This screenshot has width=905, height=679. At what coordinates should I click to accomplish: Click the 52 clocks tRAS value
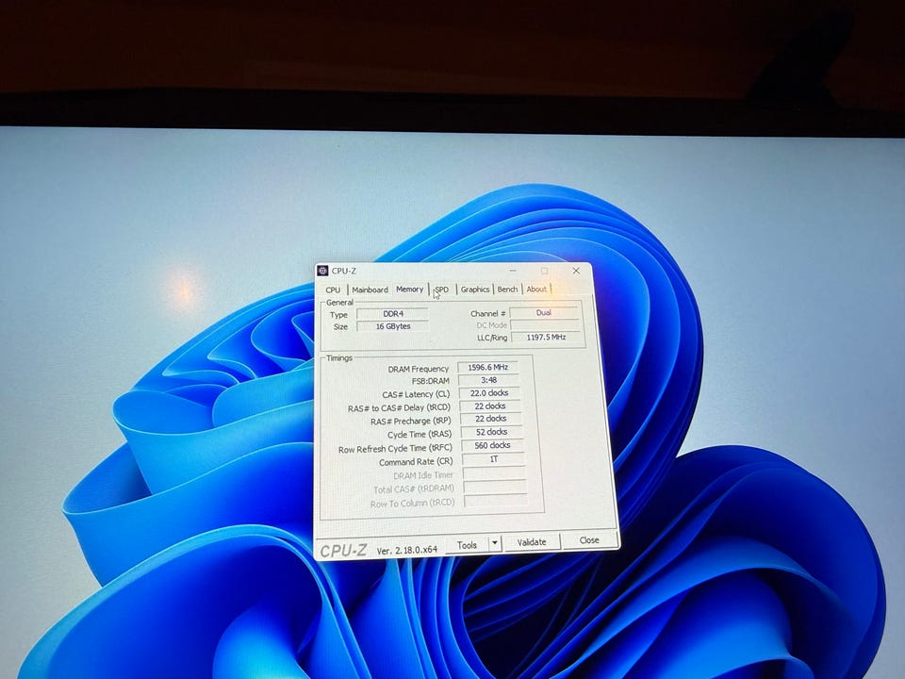pyautogui.click(x=492, y=433)
